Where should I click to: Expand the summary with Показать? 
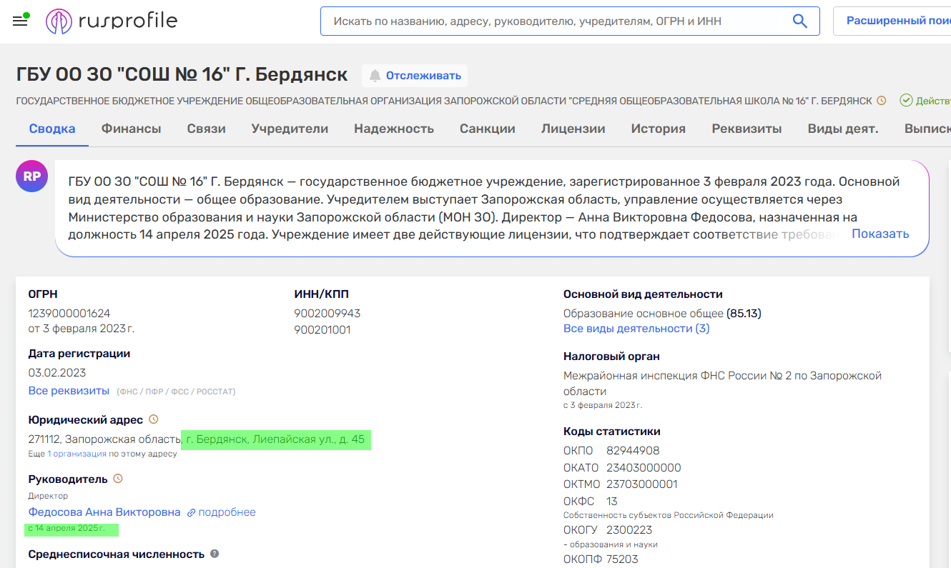pyautogui.click(x=879, y=234)
